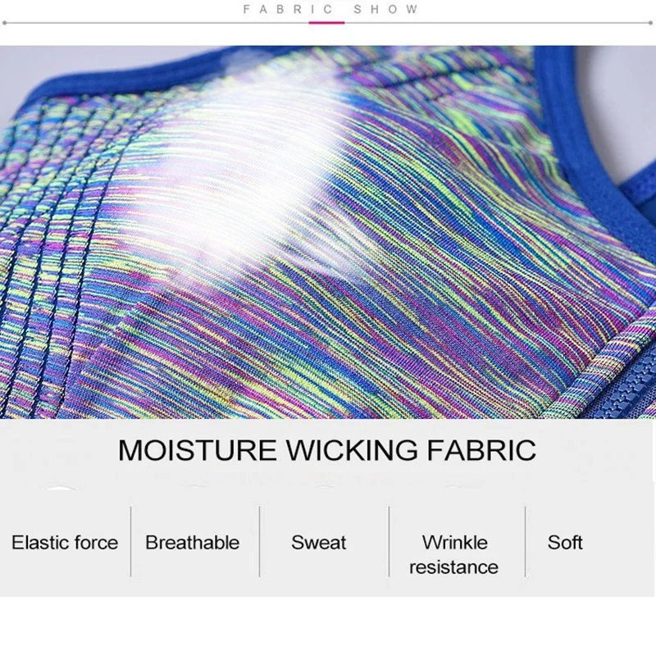Open the multicolor fabric close-up photo

click(x=328, y=232)
